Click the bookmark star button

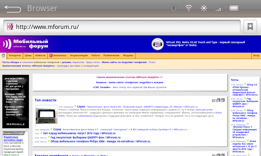250,27
